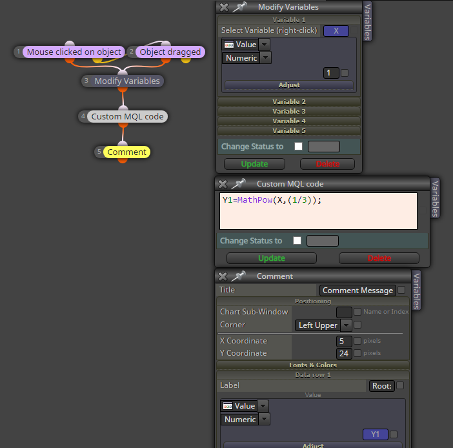This screenshot has width=453, height=448.
Task: Click the Adjust bar in Variable 1
Action: click(x=289, y=85)
